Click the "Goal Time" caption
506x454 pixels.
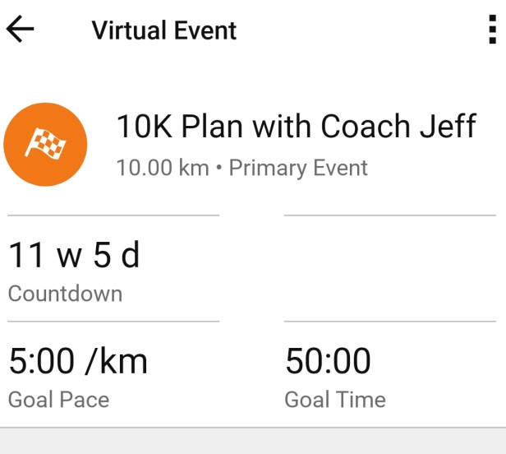tap(335, 400)
